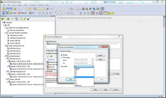Toggle the Serial device filter
Image resolution: width=166 pixels, height=98 pixels.
pyautogui.click(x=13, y=13)
